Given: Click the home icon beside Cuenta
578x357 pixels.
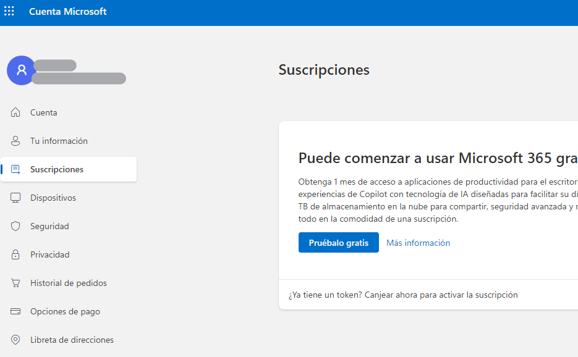Looking at the screenshot, I should [15, 112].
